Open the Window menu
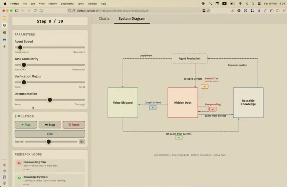Viewport: 287px width, 187px height. 92,4
